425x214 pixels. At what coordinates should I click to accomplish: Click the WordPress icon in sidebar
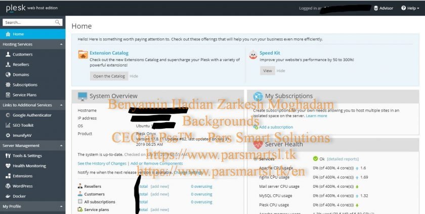[8, 186]
